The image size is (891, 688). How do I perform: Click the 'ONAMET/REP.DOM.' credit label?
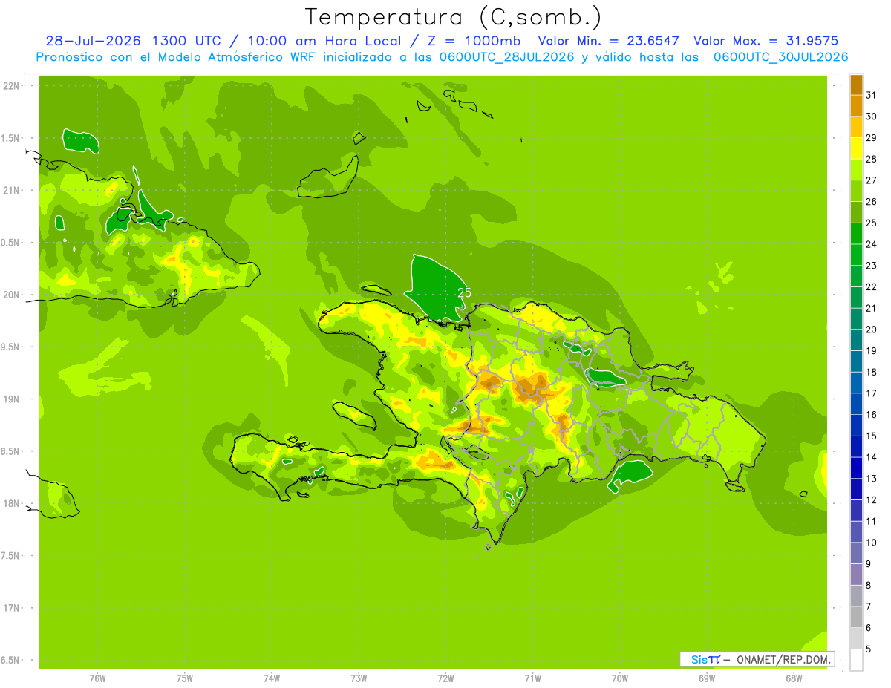click(783, 659)
